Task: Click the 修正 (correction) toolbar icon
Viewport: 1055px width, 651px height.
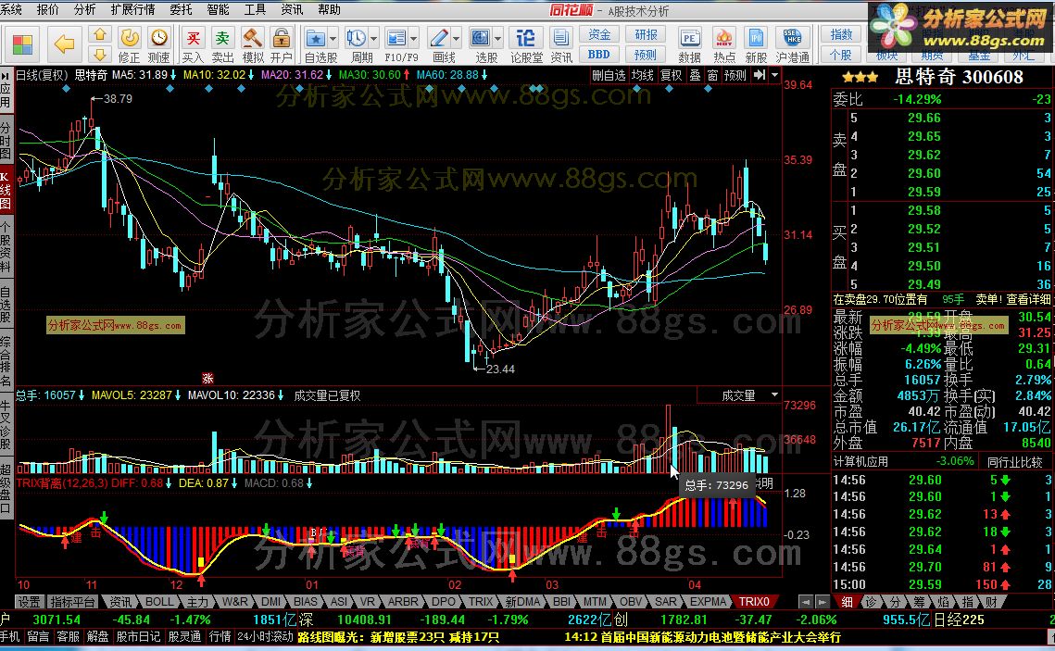Action: [129, 44]
